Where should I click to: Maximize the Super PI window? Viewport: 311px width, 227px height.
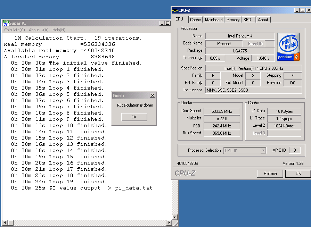coord(167,23)
